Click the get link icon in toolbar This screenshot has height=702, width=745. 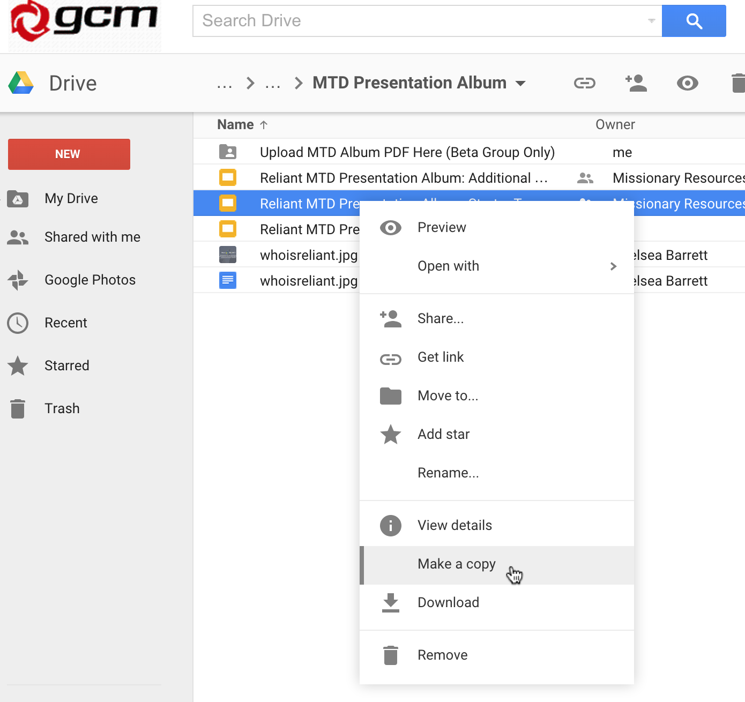584,83
